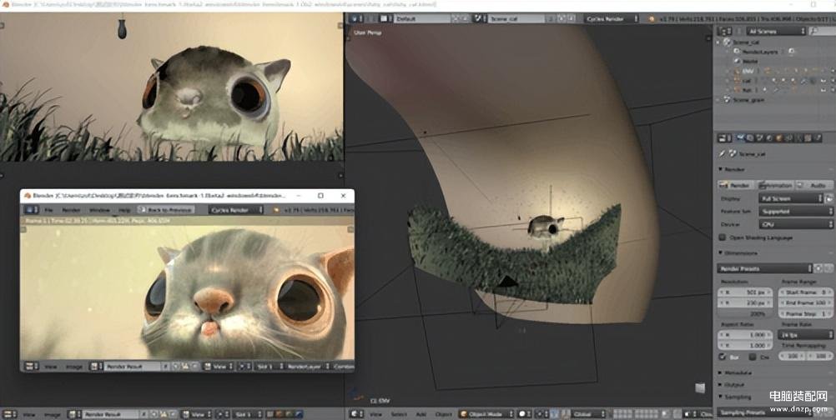Click the Audio mixdown button

(x=813, y=185)
